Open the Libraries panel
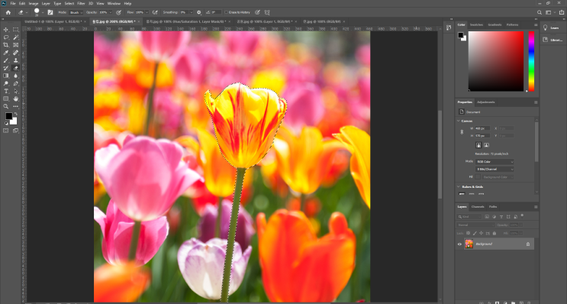The image size is (567, 304). click(553, 40)
